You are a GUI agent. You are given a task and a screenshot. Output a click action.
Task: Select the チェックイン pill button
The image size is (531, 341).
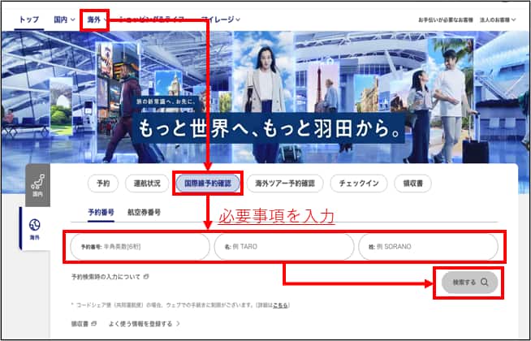[x=359, y=183]
